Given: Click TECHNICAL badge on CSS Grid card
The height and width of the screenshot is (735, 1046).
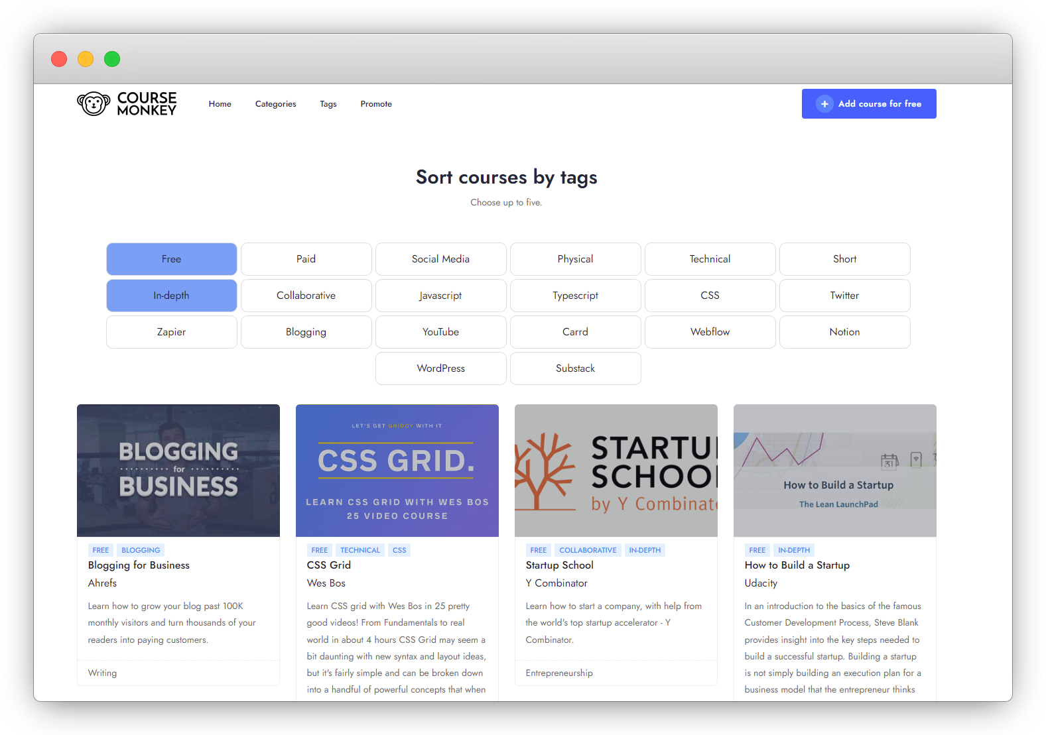Looking at the screenshot, I should point(360,550).
